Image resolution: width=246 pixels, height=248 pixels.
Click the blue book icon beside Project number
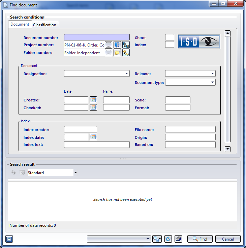click(x=117, y=45)
